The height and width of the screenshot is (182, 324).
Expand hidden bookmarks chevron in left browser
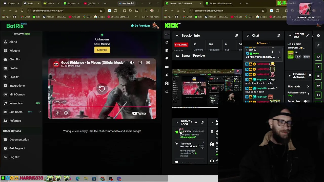(x=136, y=17)
